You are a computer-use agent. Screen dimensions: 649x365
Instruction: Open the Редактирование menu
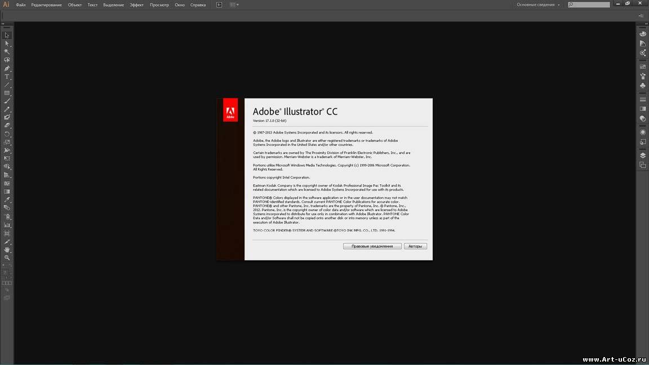pos(46,5)
